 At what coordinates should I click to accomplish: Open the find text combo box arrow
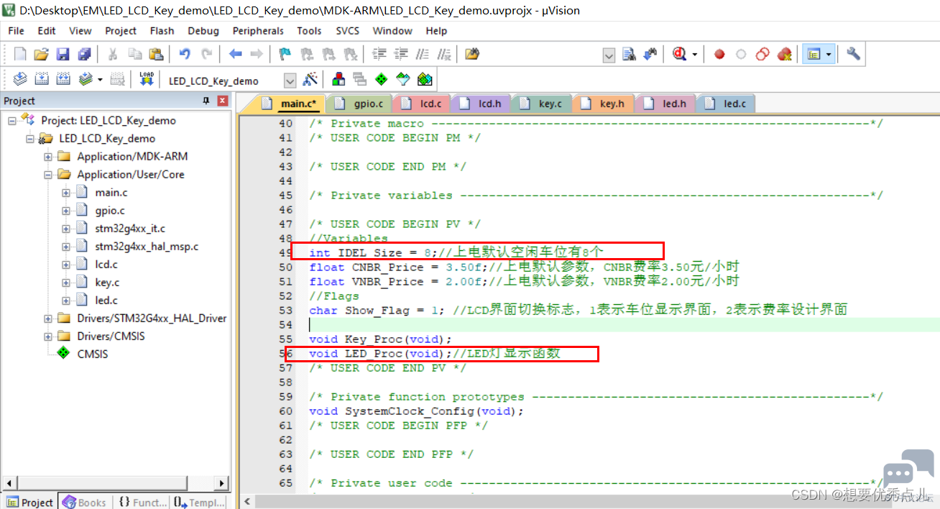[609, 55]
